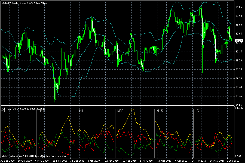Click the 92.05 price scale value
The height and width of the screenshot is (163, 245).
pos(238,33)
